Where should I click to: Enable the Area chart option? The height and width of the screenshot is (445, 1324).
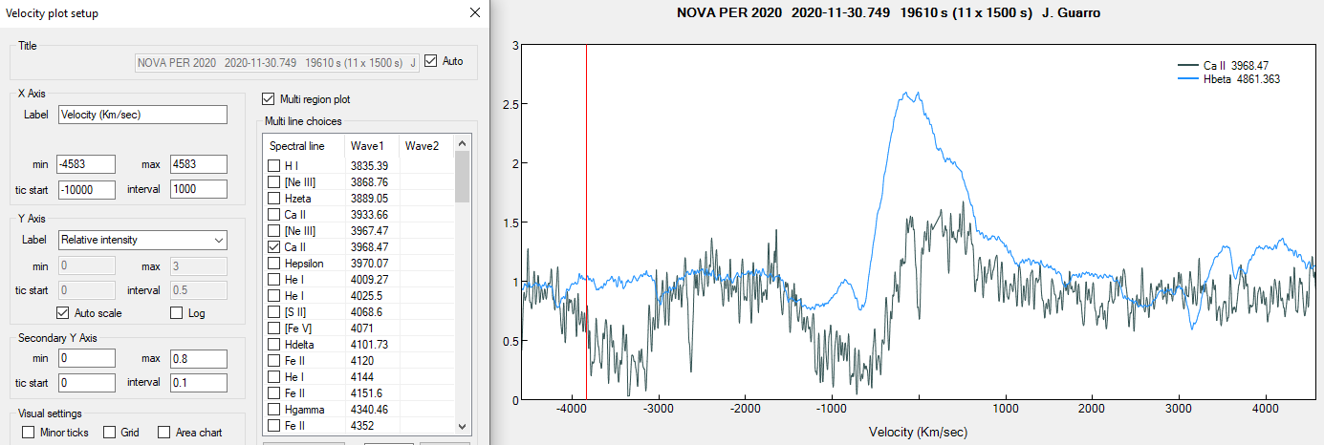[164, 433]
